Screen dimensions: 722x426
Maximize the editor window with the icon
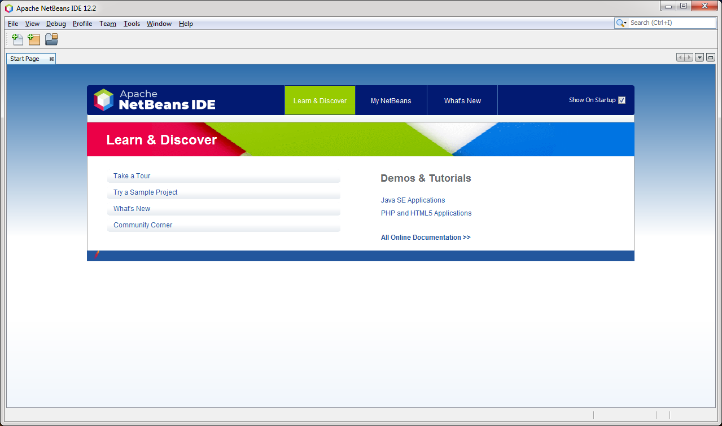coord(710,57)
